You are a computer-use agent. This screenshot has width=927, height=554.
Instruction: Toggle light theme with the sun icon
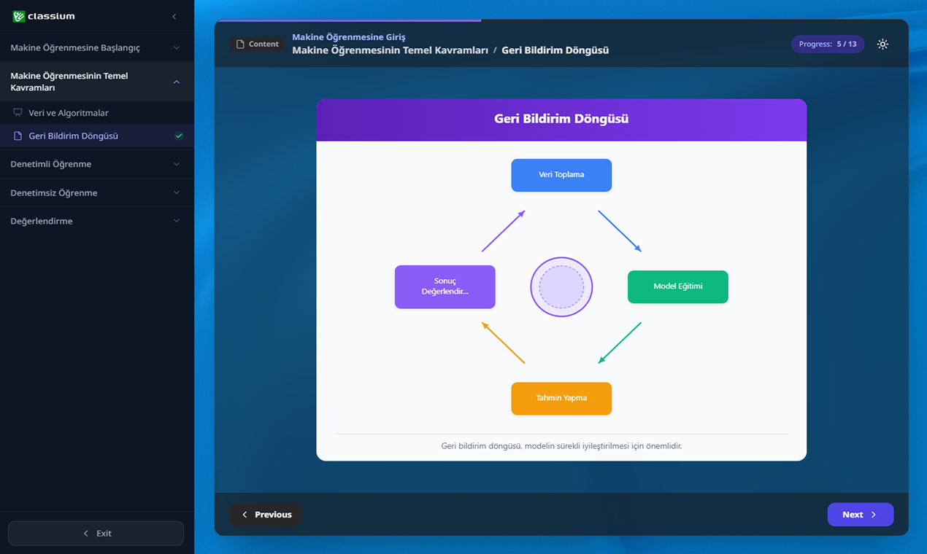click(x=882, y=44)
